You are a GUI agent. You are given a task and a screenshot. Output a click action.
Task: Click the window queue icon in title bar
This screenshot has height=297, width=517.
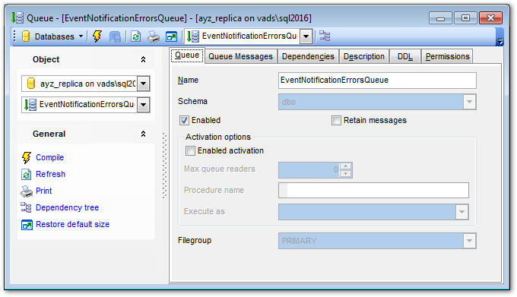(x=17, y=17)
